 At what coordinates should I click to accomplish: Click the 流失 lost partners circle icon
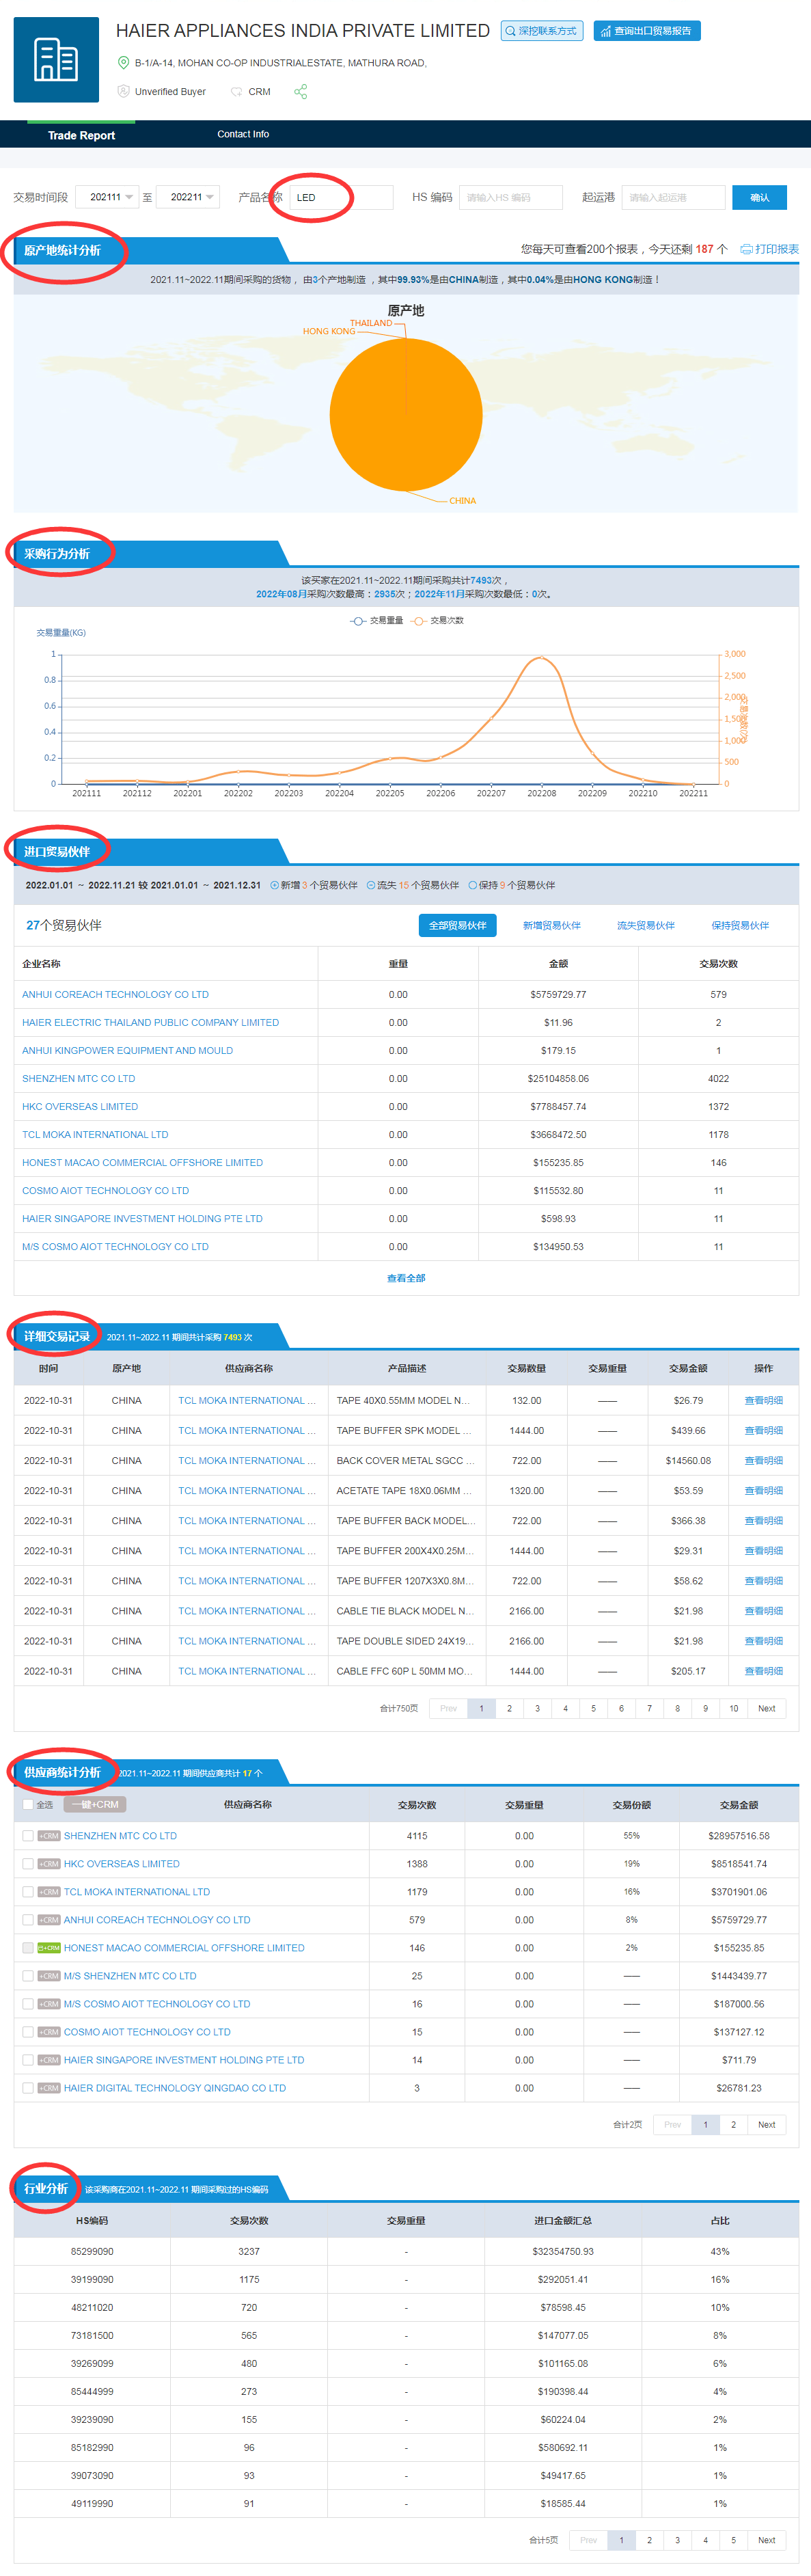coord(371,885)
